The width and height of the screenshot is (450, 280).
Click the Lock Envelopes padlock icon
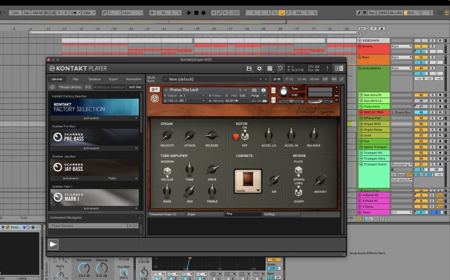tap(382, 28)
